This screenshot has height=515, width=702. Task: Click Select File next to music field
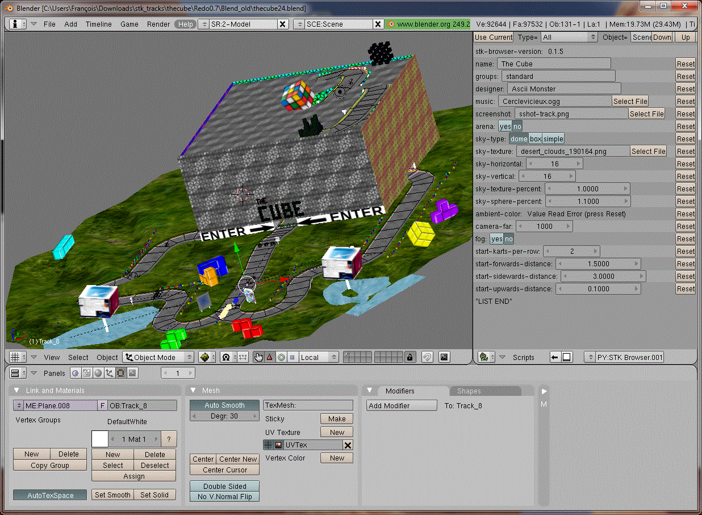[630, 102]
